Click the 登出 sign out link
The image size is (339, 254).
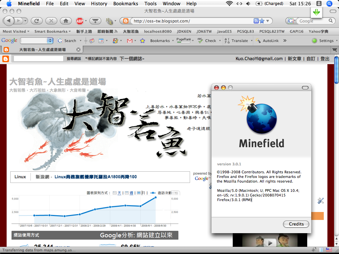point(325,59)
